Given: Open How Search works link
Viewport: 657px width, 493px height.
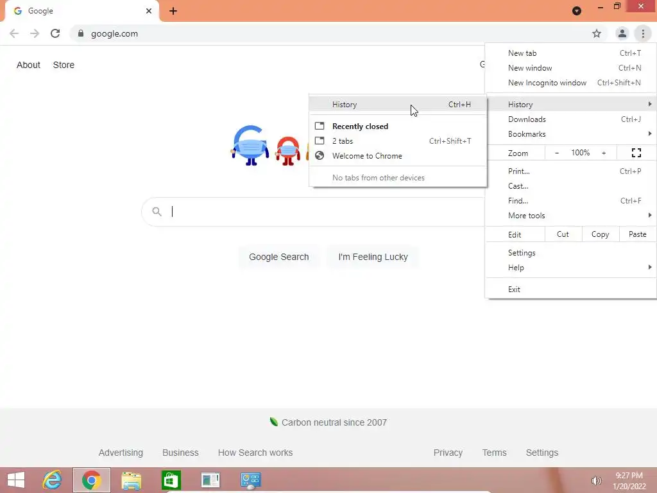Looking at the screenshot, I should pyautogui.click(x=255, y=453).
